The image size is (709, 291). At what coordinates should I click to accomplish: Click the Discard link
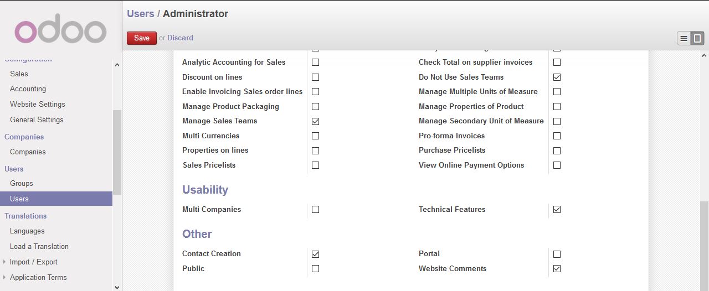(x=180, y=38)
